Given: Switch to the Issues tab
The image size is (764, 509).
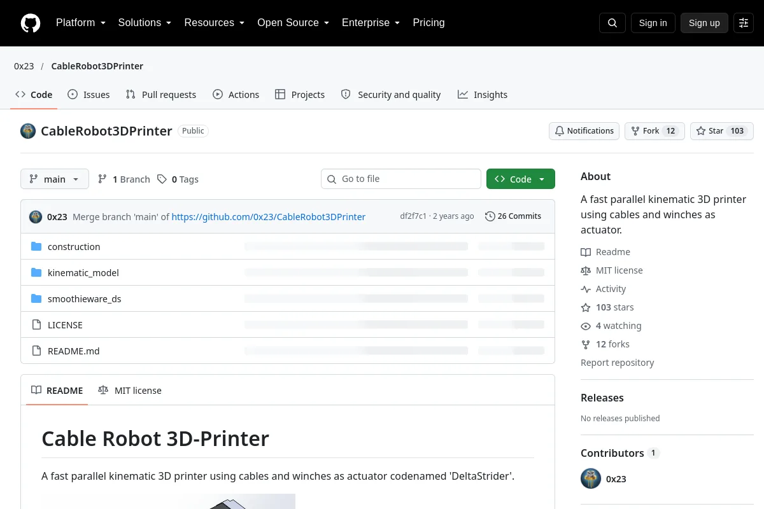Looking at the screenshot, I should (88, 95).
